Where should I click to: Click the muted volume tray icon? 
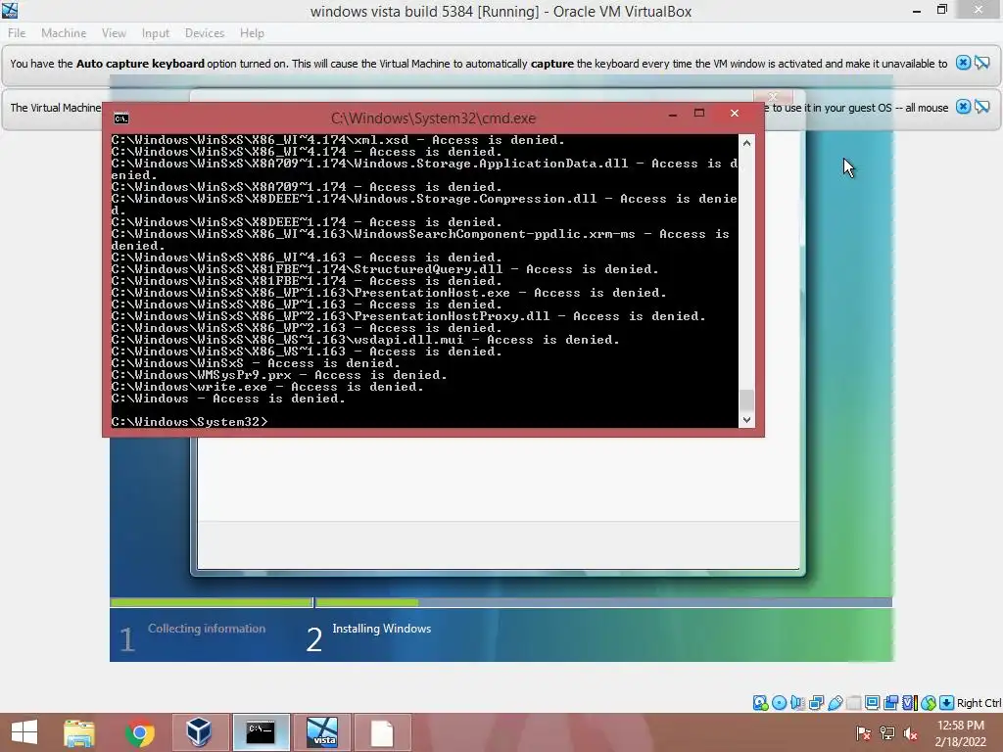click(x=910, y=733)
